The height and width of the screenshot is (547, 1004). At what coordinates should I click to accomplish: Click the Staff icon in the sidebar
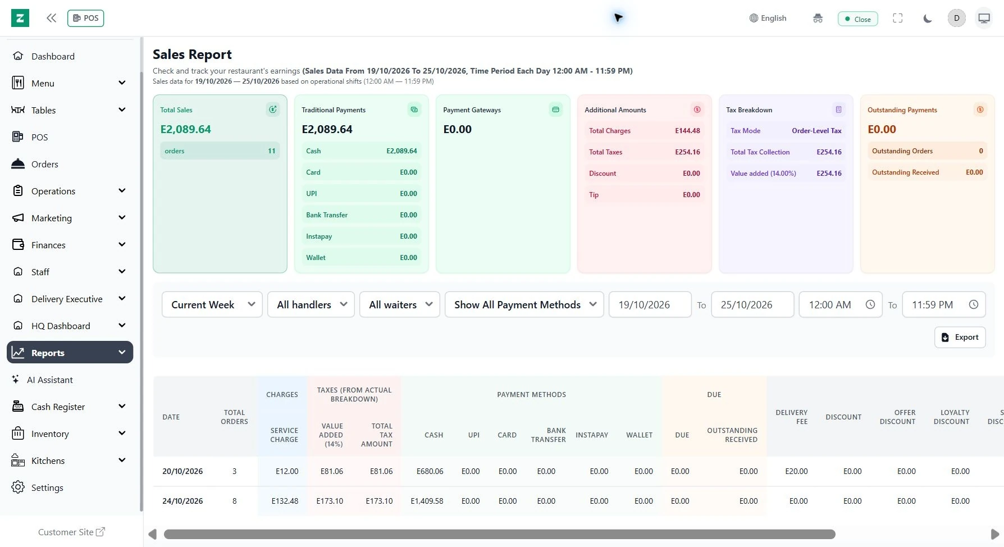[x=18, y=272]
